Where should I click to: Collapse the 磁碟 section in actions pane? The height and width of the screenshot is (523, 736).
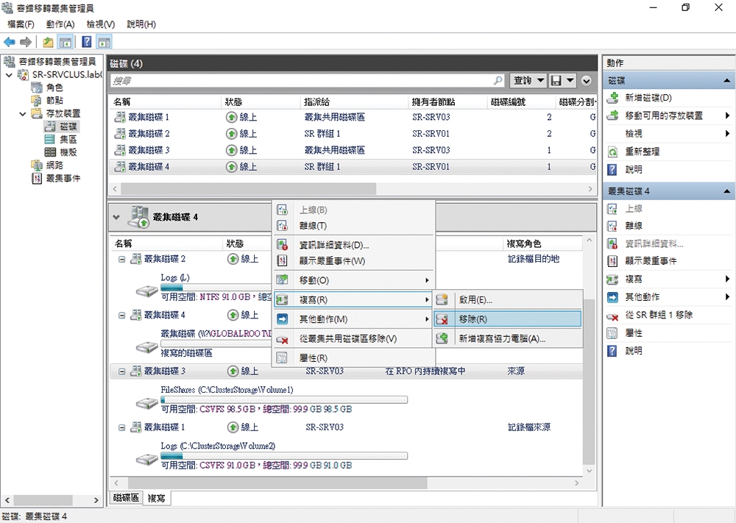(x=726, y=81)
